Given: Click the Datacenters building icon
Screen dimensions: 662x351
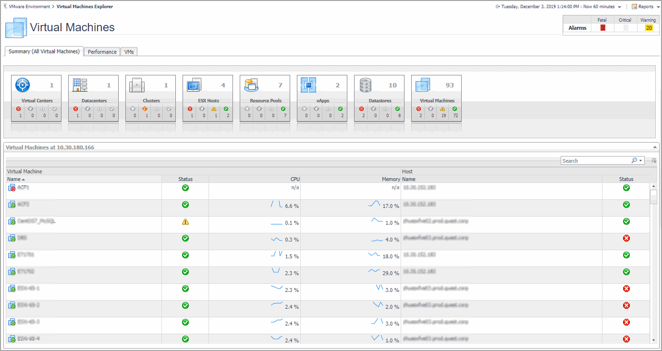Looking at the screenshot, I should (80, 85).
